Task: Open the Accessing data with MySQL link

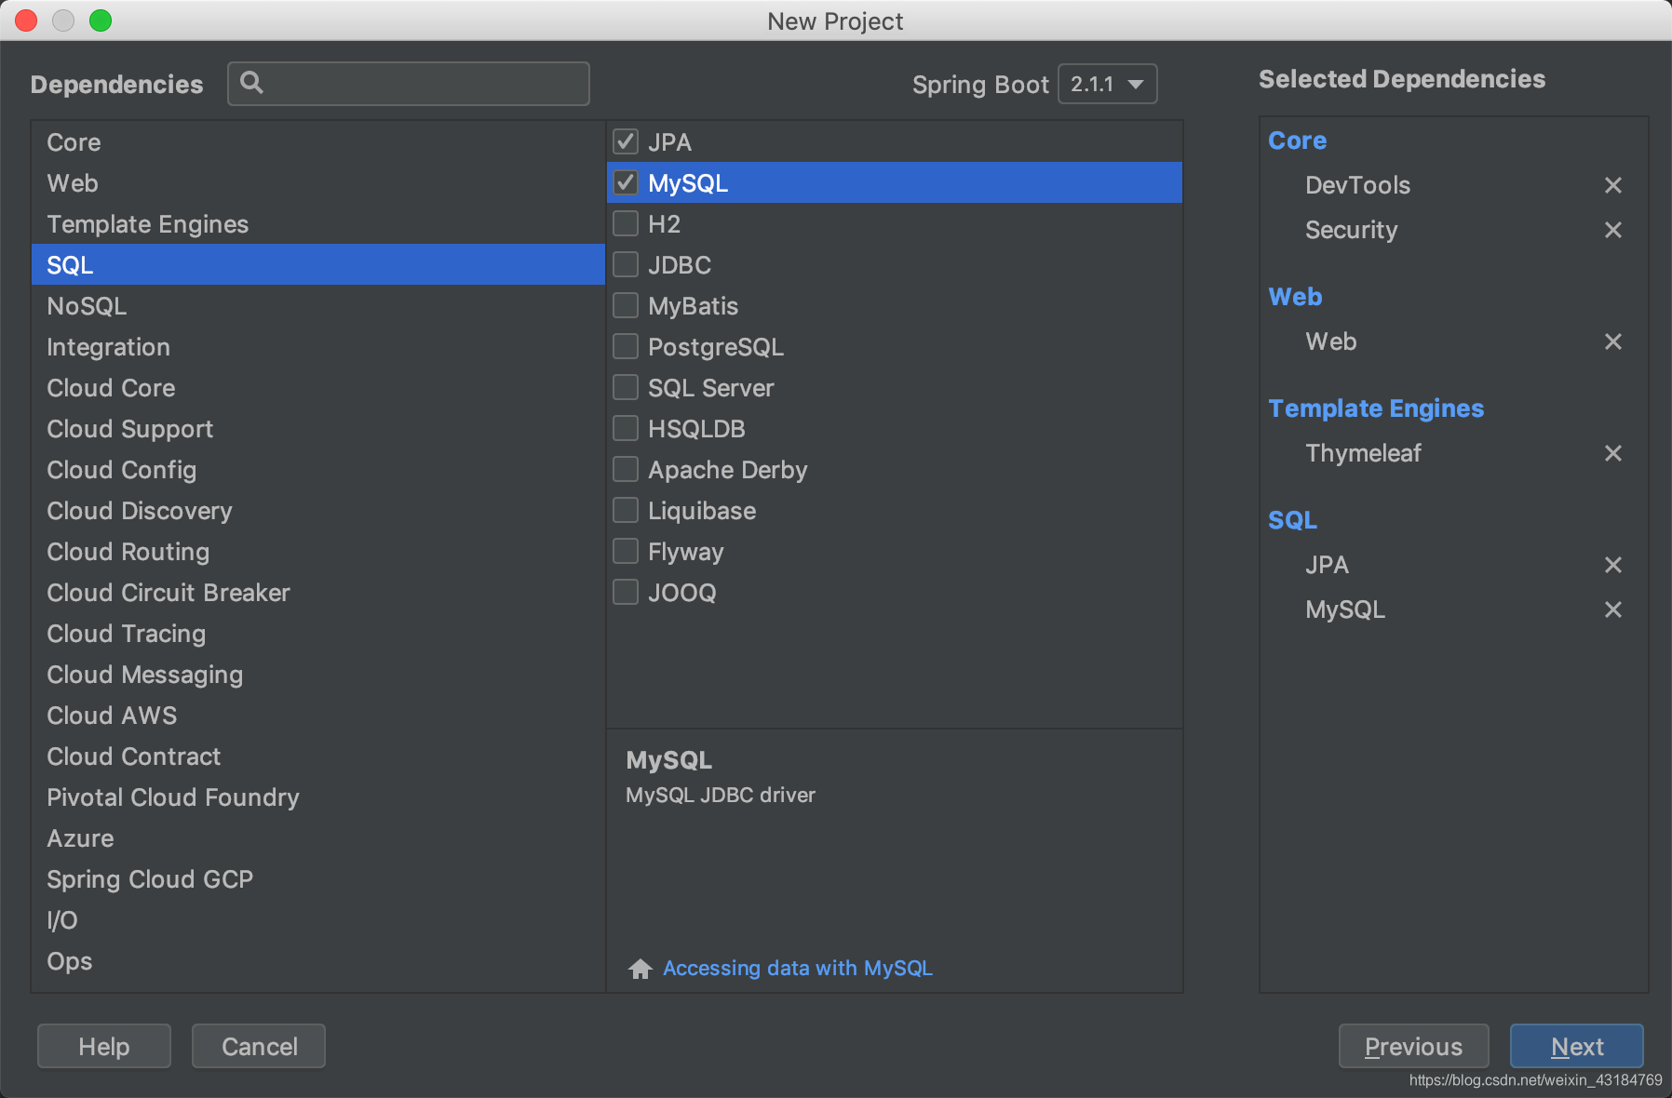Action: (x=798, y=968)
